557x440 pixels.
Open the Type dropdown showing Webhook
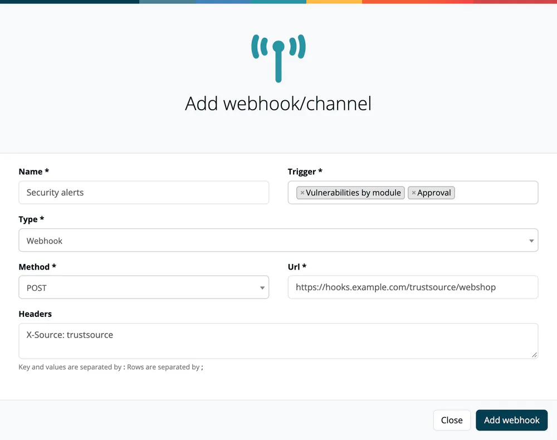[278, 241]
